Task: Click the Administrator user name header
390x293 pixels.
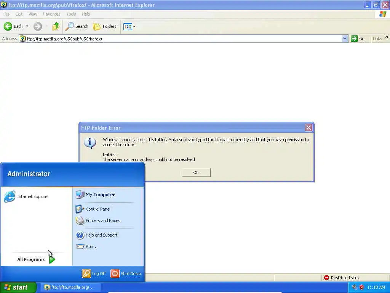Action: pos(29,174)
